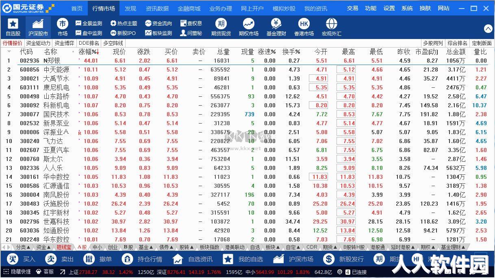Click the 定制版面 button
This screenshot has height=278, width=495.
click(482, 43)
